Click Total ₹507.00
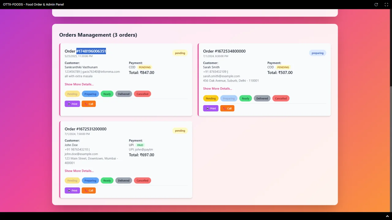Image resolution: width=392 pixels, height=220 pixels. click(280, 73)
